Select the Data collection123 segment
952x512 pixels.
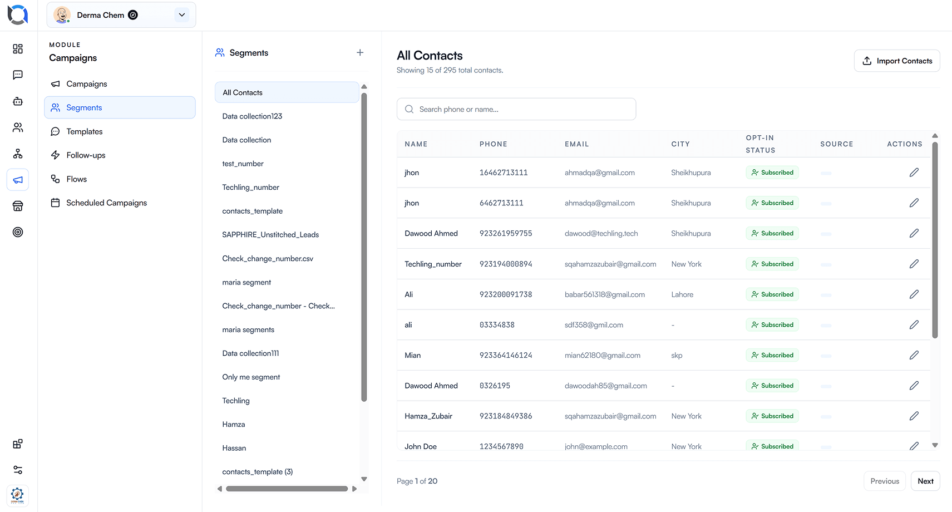coord(287,116)
